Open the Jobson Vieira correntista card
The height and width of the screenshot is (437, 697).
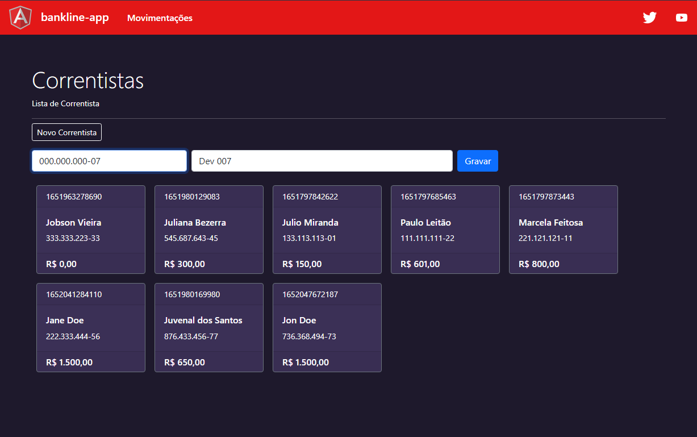click(x=91, y=230)
